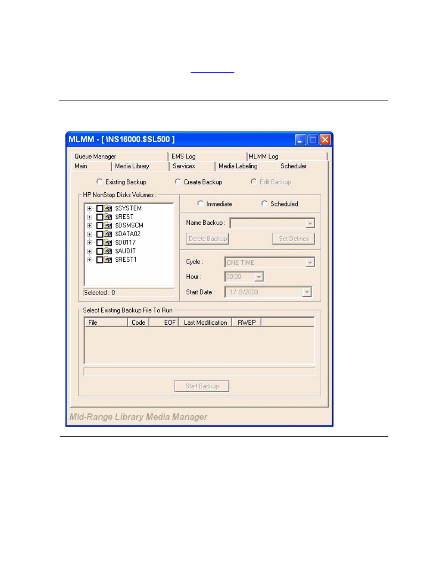Screen dimensions: 435x564
Task: Click the $DSMSCM volume disk icon
Action: pos(108,226)
